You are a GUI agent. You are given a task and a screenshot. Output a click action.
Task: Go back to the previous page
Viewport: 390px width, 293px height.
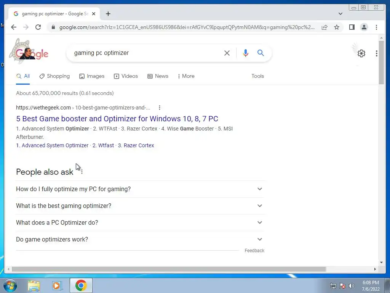(x=14, y=27)
